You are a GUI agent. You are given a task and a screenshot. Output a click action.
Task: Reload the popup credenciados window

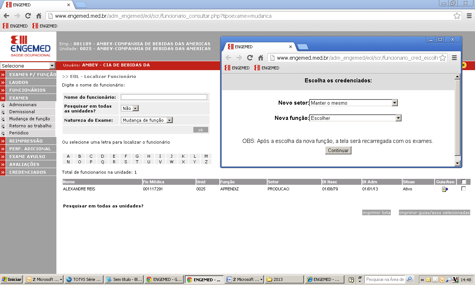250,58
